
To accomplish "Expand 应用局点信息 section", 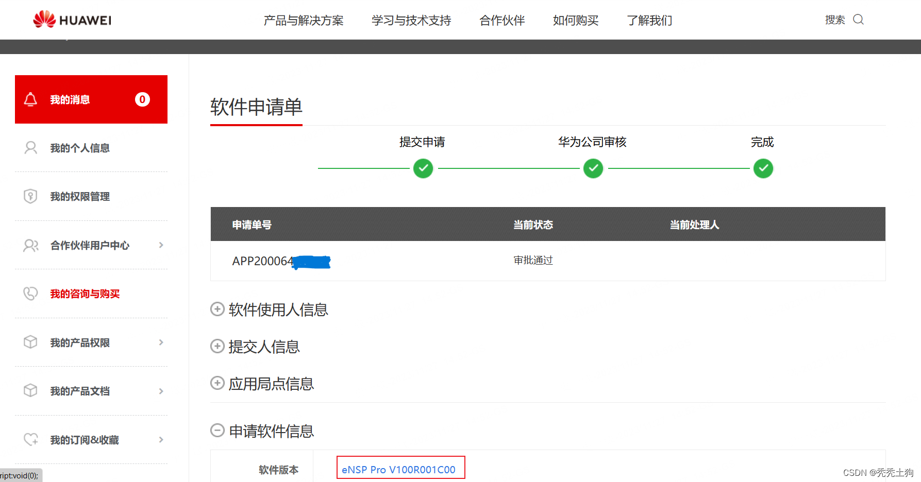I will coord(217,383).
